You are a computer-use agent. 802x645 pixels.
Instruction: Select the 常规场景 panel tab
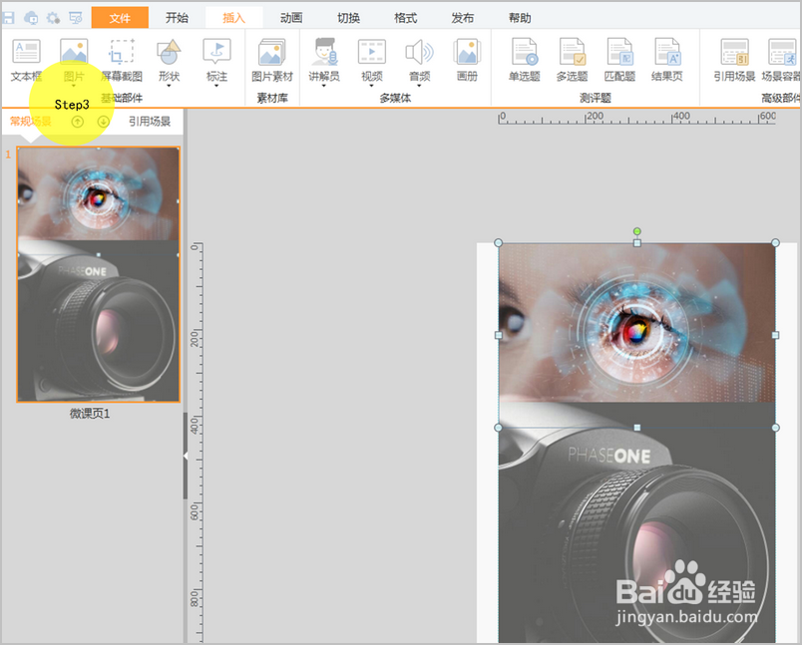coord(31,122)
